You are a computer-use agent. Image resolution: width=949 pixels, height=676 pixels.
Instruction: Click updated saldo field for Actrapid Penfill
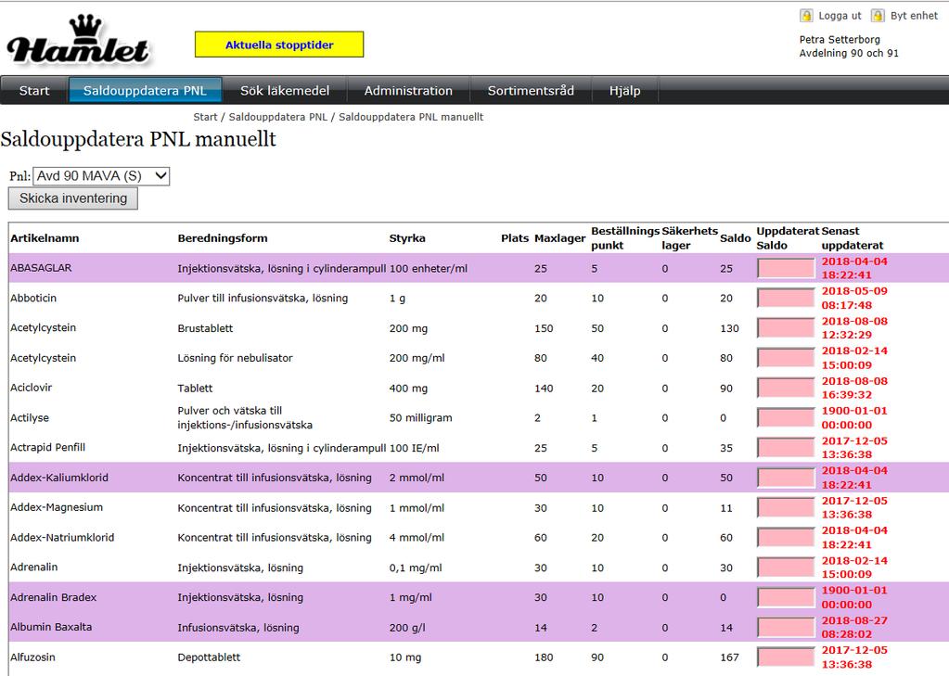click(x=786, y=448)
